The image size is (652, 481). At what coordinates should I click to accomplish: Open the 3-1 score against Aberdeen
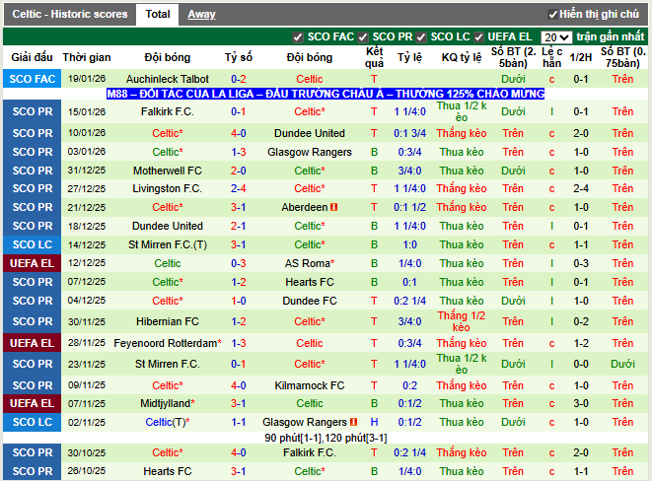(239, 207)
